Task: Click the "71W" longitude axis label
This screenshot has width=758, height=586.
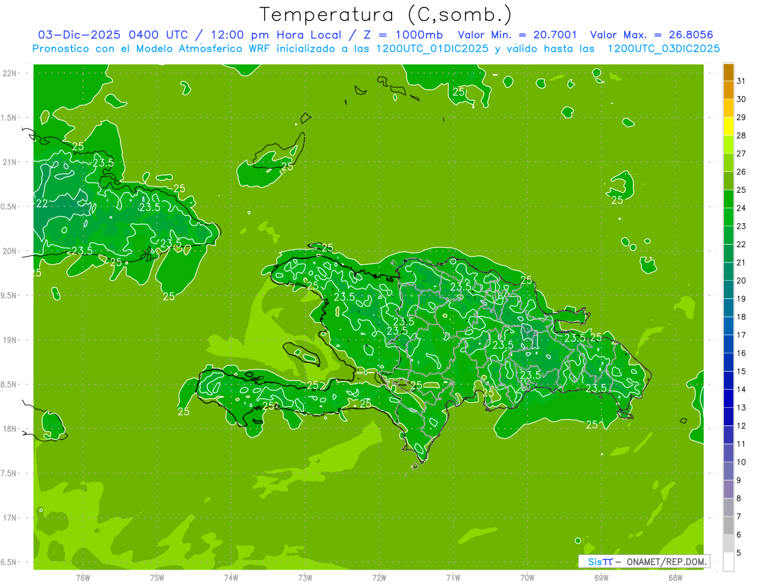Action: click(453, 578)
